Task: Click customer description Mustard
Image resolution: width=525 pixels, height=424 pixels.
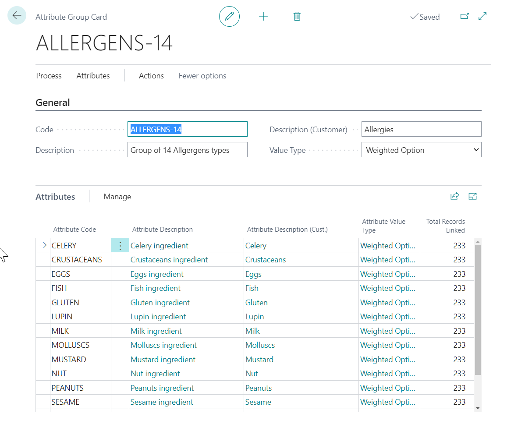Action: pyautogui.click(x=259, y=360)
